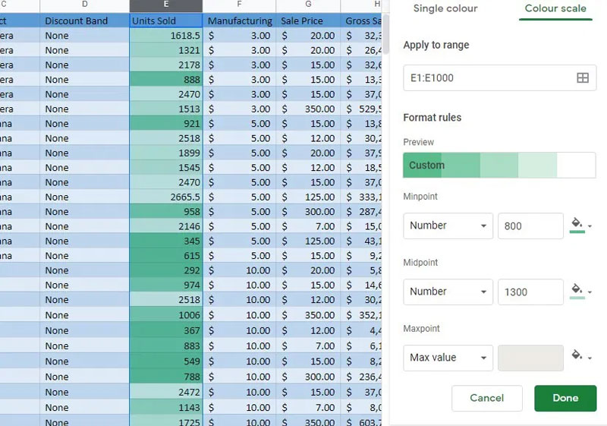
Task: Select the cell with value 958
Action: coord(165,212)
